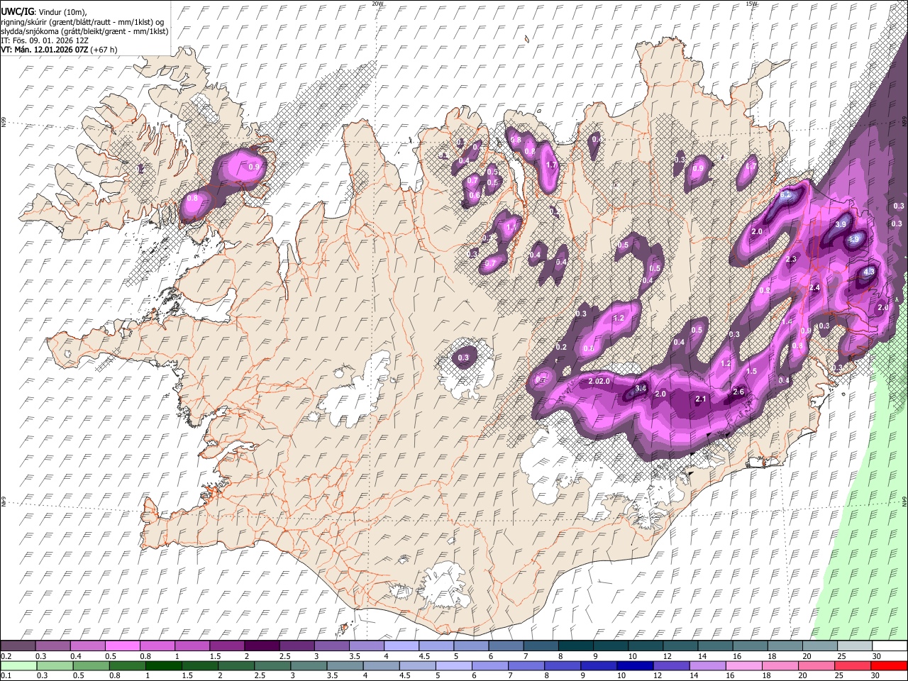
Task: Pick the deep navy 10–12 rain legend swatch
Action: click(635, 665)
